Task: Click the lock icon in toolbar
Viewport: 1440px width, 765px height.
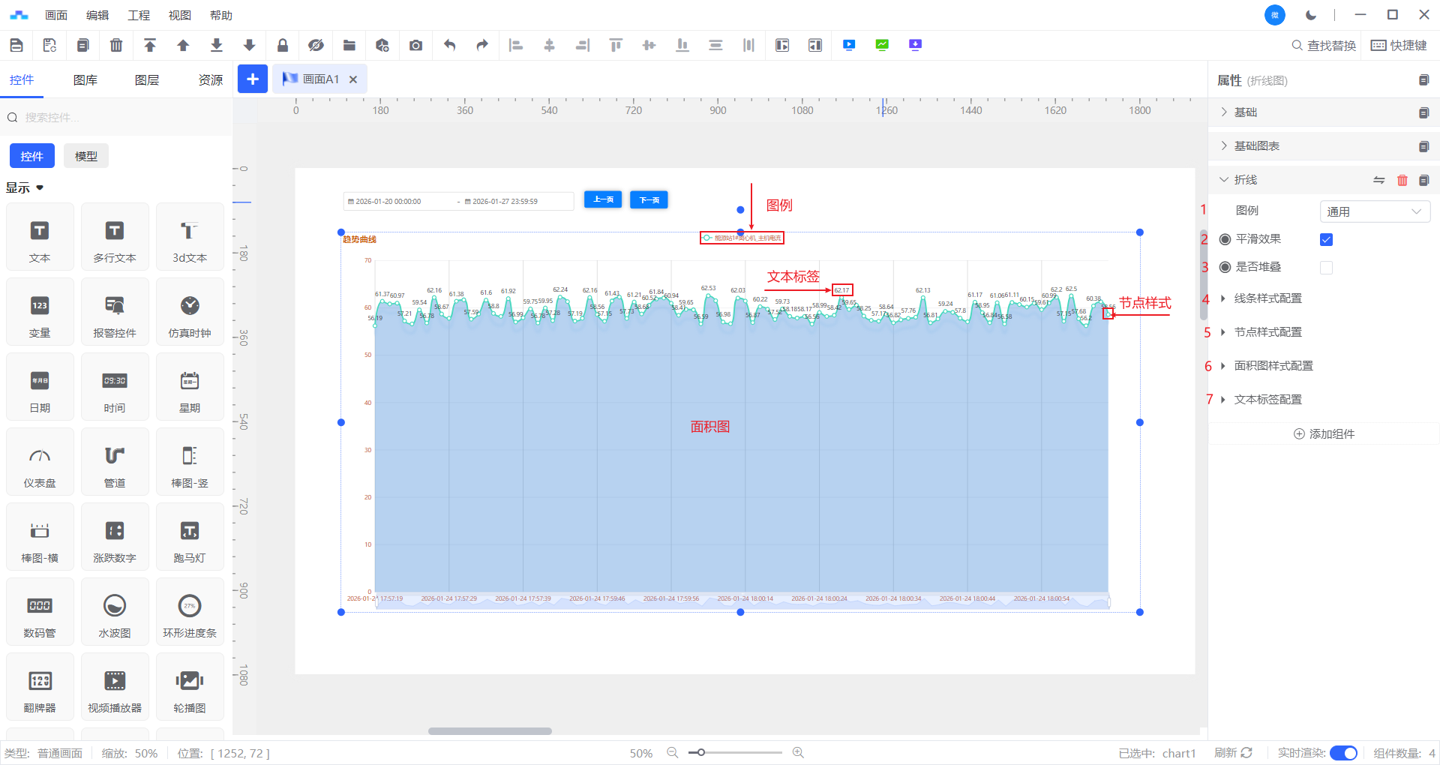Action: click(x=283, y=46)
